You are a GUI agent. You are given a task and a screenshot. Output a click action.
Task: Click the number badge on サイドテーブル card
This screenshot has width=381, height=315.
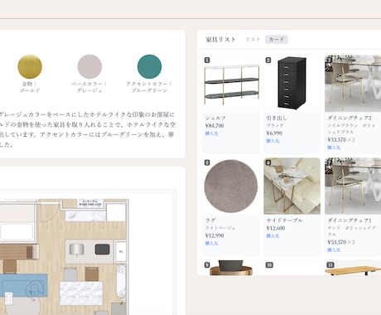coord(268,162)
